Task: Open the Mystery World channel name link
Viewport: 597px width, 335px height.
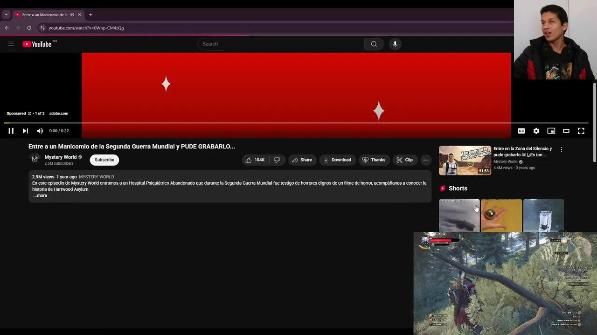Action: 61,157
